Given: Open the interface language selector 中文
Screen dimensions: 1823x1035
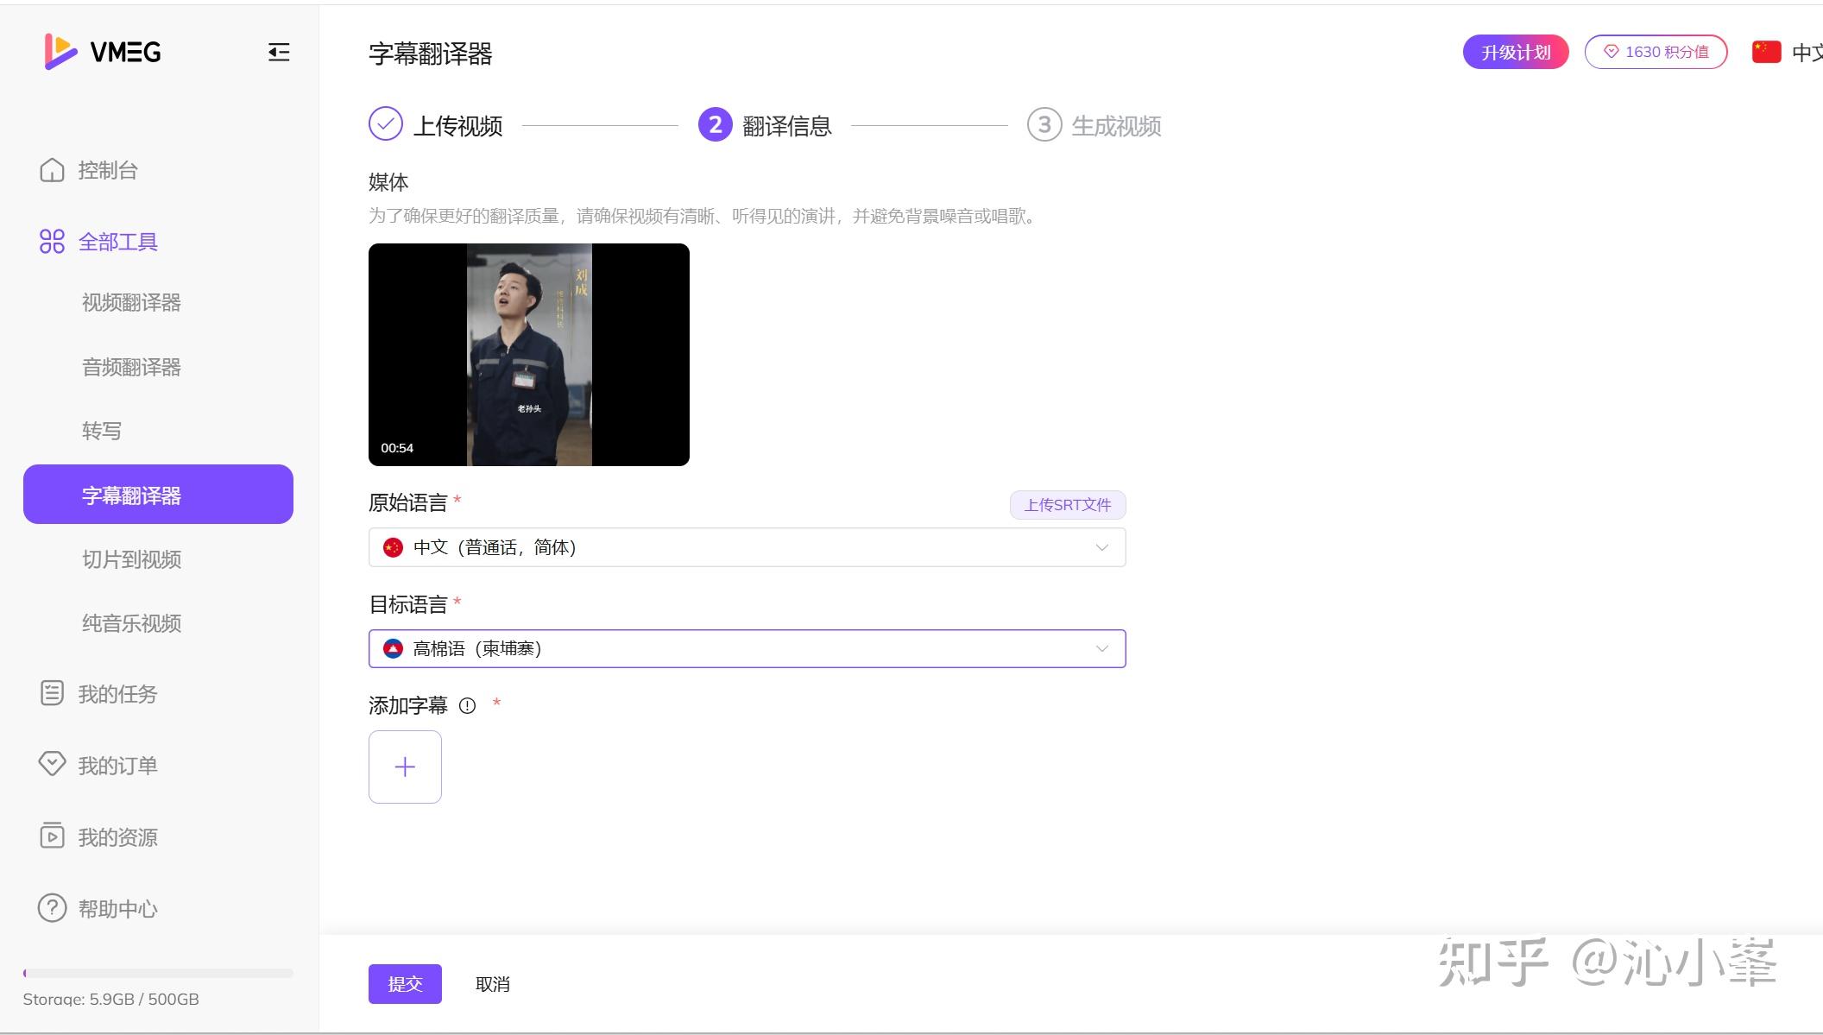Looking at the screenshot, I should (x=1807, y=53).
